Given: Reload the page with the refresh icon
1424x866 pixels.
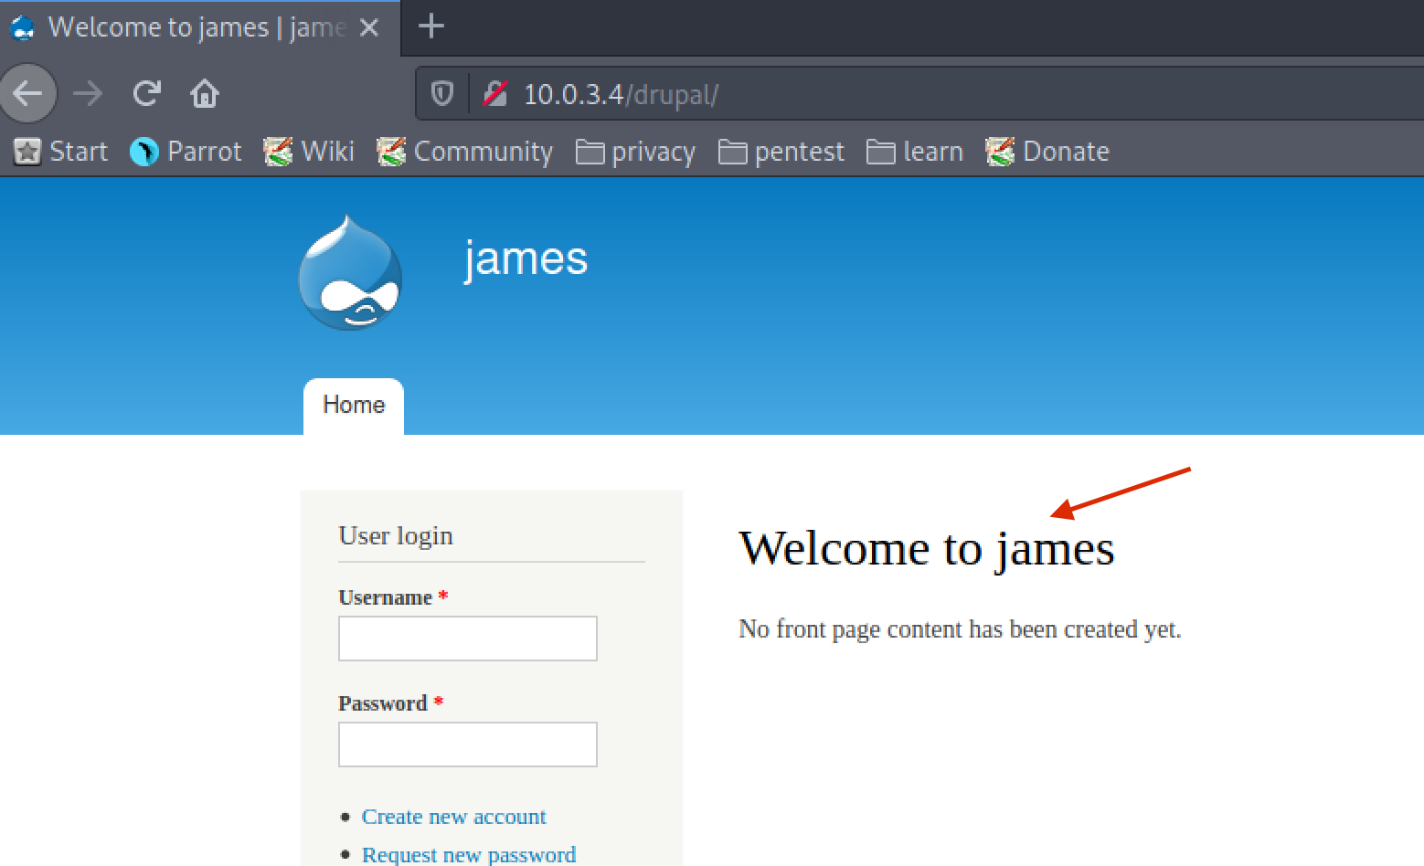Looking at the screenshot, I should [146, 93].
